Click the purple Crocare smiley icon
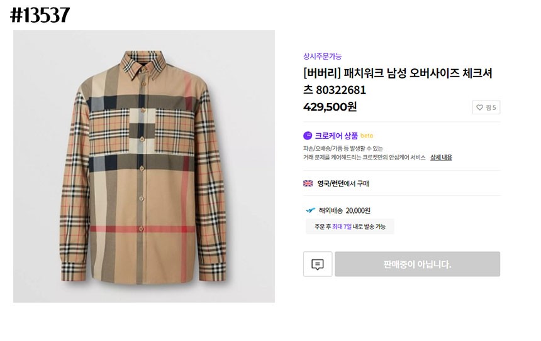The image size is (541, 341). (308, 135)
